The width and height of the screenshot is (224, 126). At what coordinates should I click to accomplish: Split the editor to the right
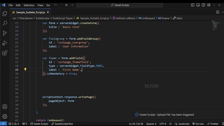(218, 12)
